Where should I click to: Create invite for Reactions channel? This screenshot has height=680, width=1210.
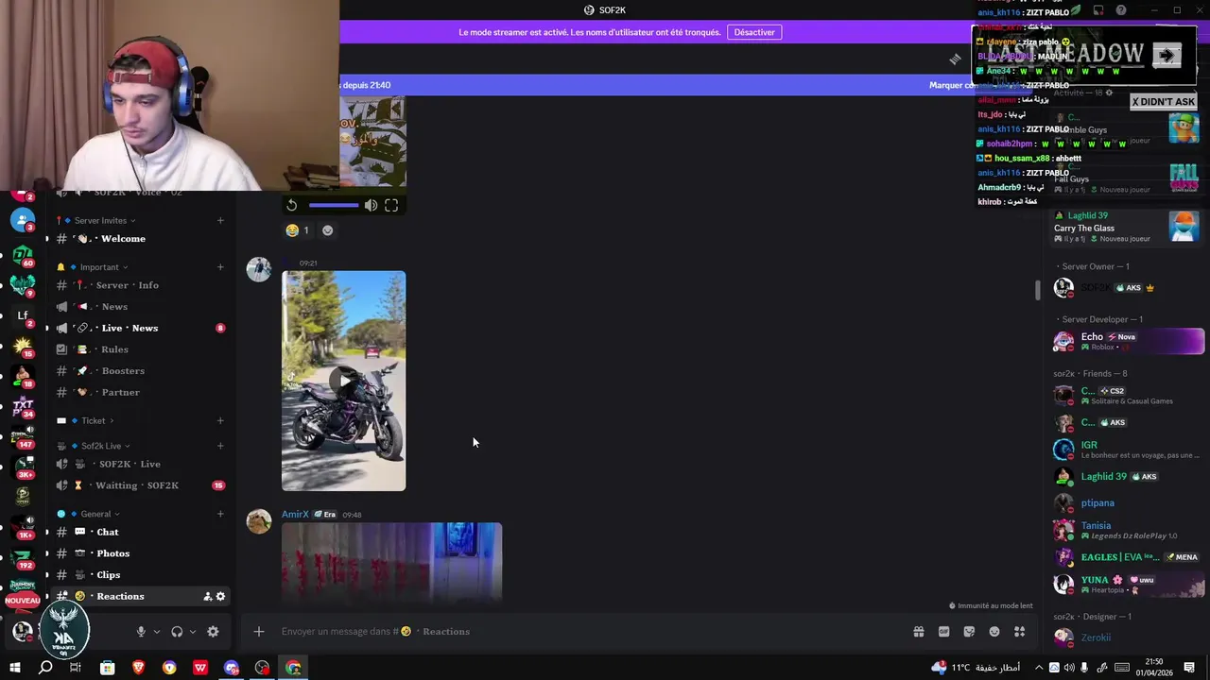point(207,597)
